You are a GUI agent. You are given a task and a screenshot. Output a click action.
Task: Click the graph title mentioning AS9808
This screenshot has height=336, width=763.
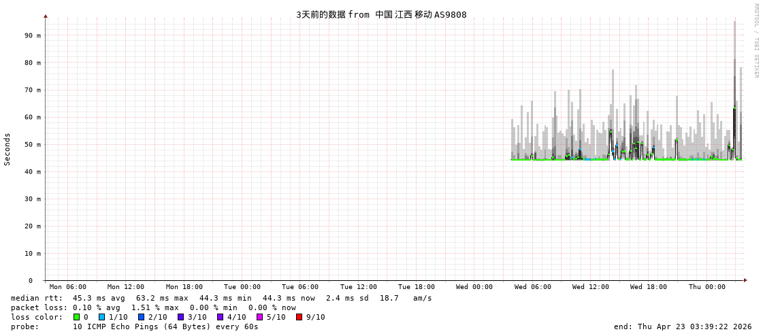point(381,14)
